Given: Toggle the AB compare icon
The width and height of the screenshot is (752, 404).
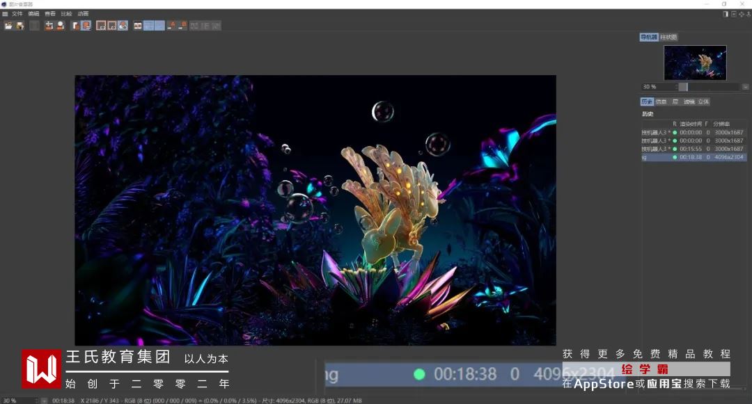Looking at the screenshot, I should [138, 26].
